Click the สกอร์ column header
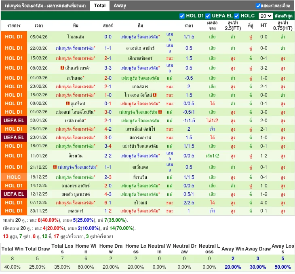This screenshot has width=295, height=274. pyautogui.click(x=108, y=25)
